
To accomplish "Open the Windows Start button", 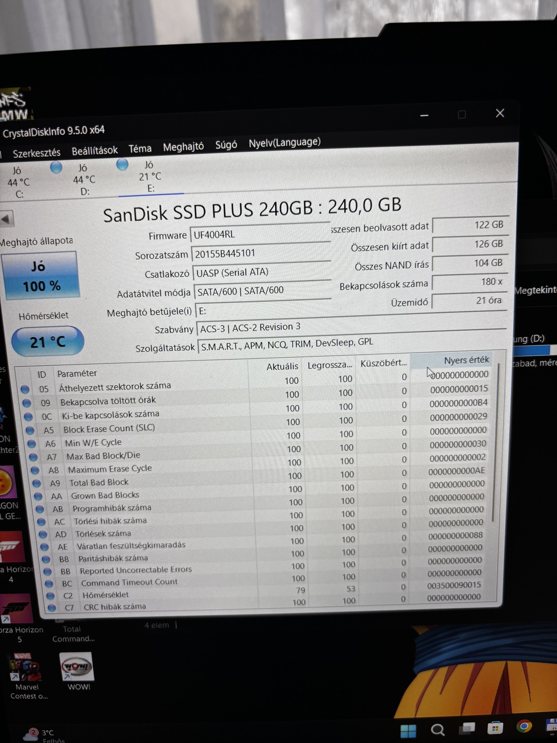I will [408, 731].
